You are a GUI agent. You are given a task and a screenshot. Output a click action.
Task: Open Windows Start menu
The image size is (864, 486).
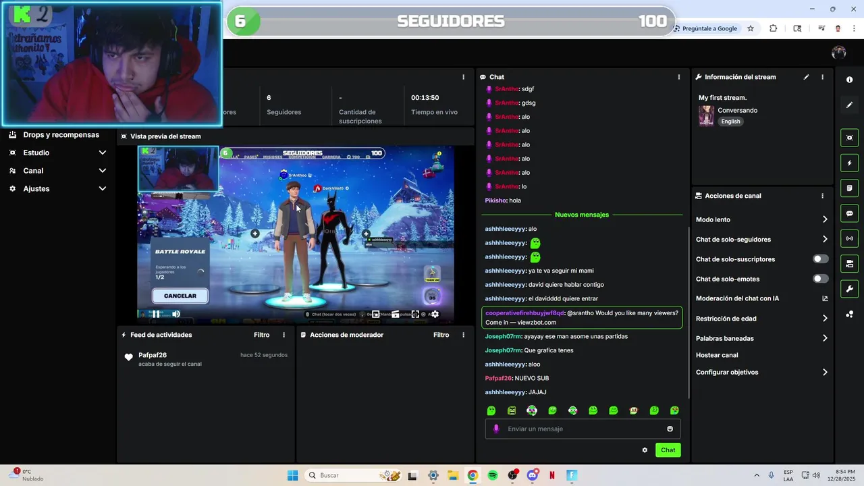(292, 475)
